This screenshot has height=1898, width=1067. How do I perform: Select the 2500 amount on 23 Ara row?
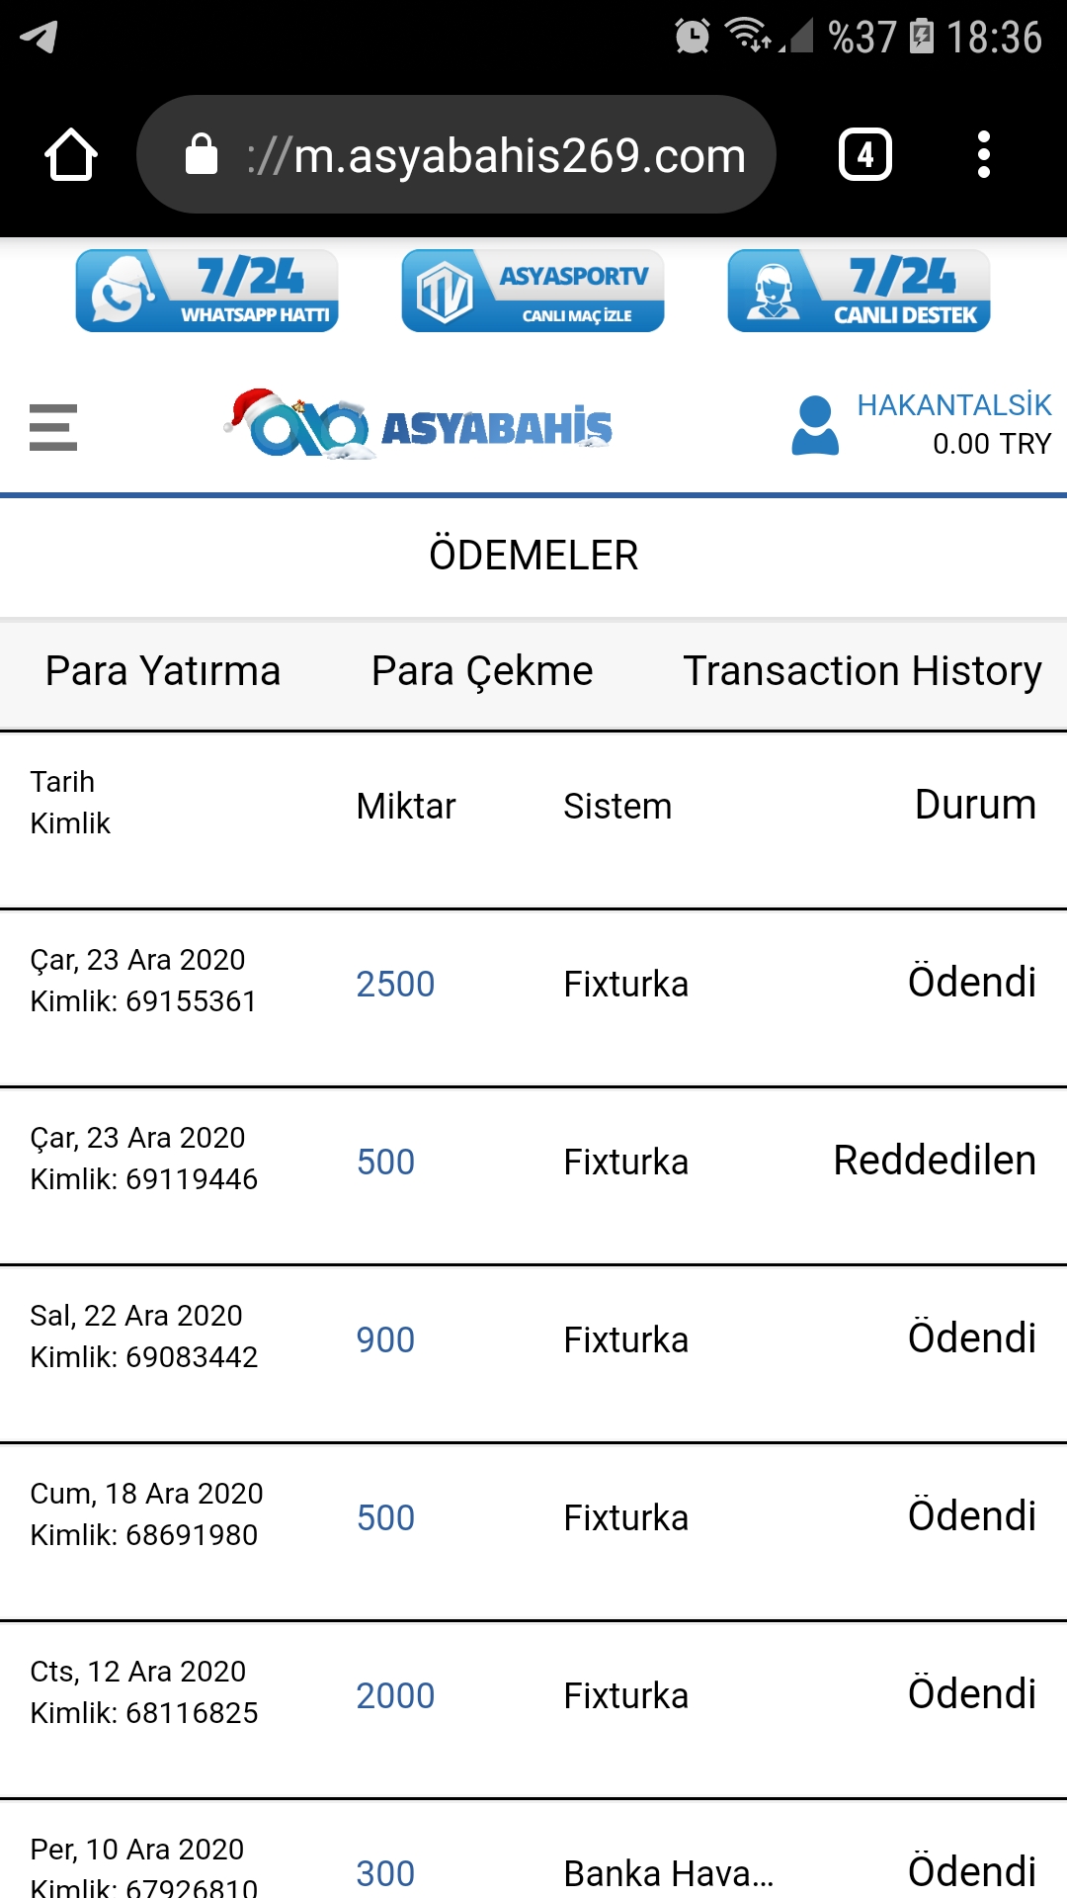(x=395, y=985)
